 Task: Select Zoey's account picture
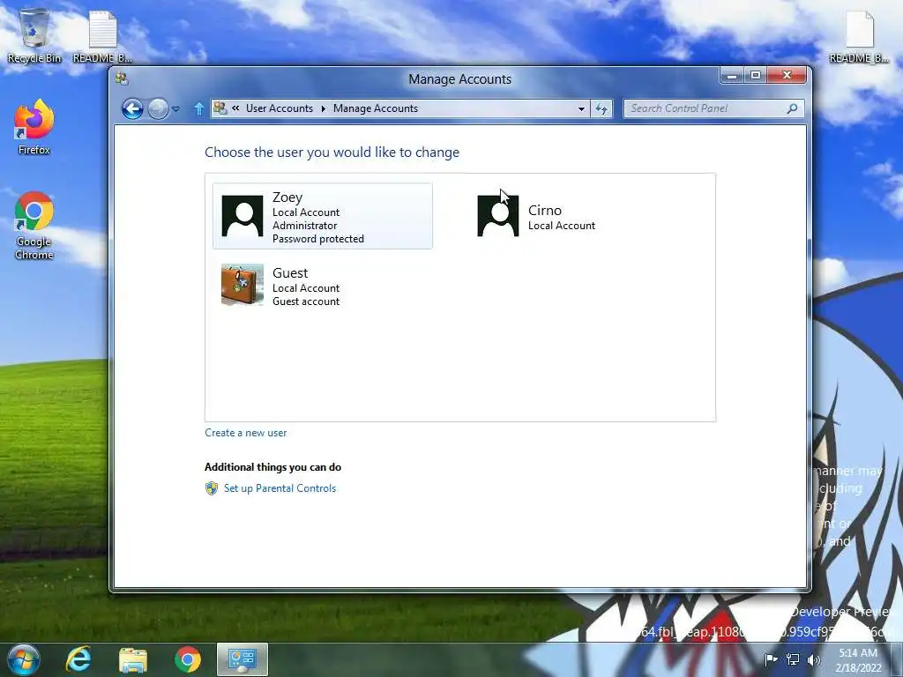pos(243,216)
